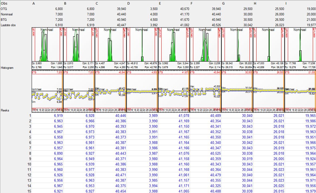The height and width of the screenshot is (193, 316).
Task: Select row number 15
Action: pos(29,191)
